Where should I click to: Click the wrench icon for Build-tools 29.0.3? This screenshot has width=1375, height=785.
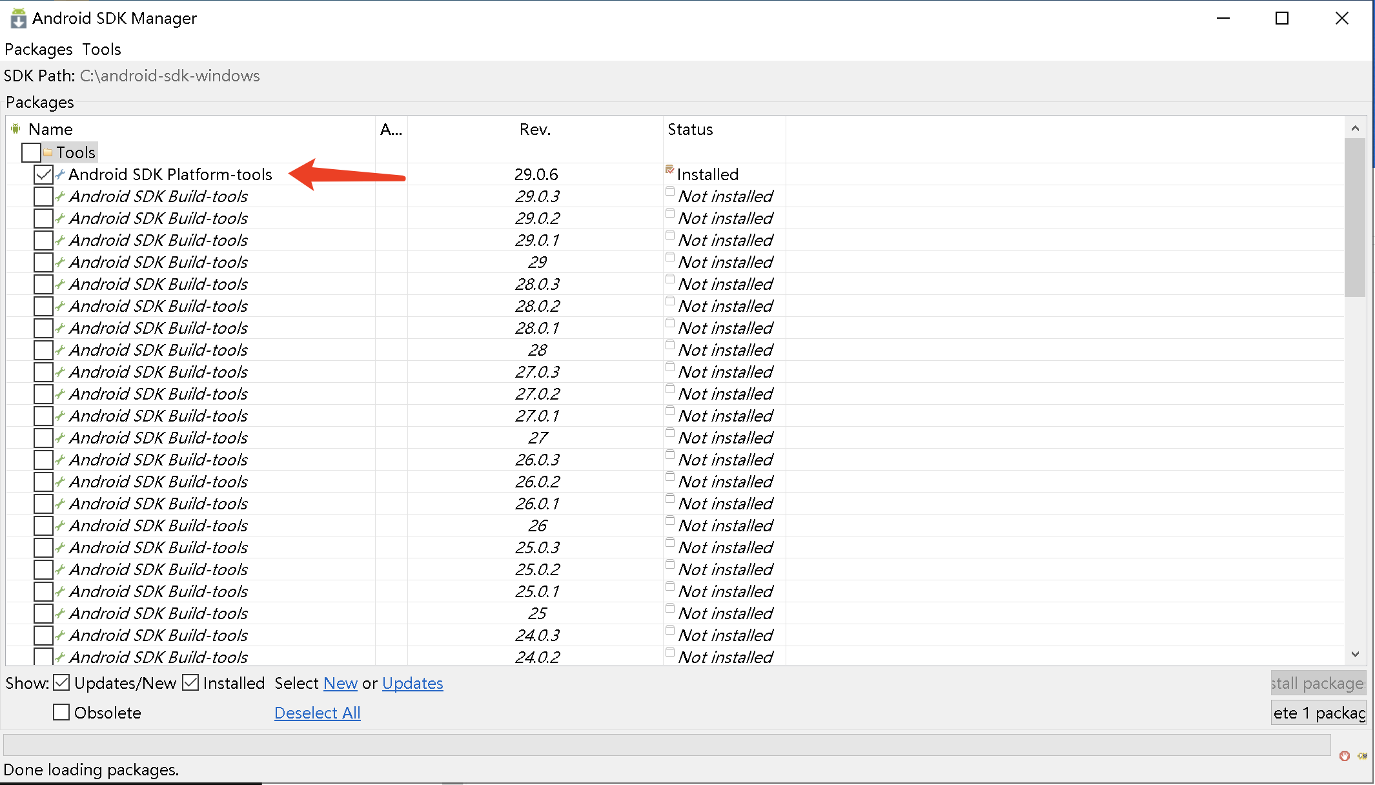[60, 196]
